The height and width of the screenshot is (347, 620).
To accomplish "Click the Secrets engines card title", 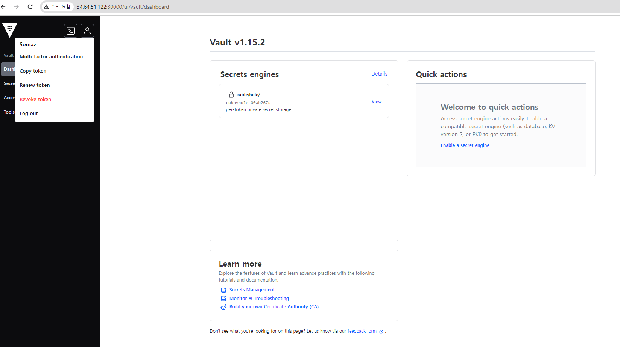I will point(249,74).
